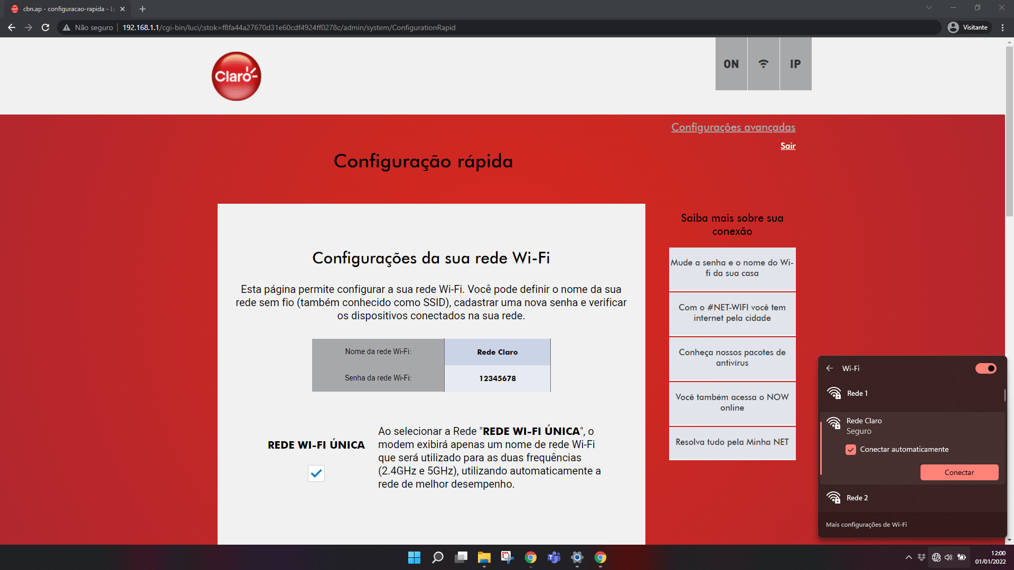This screenshot has width=1014, height=570.
Task: Open Resolva tudo pela Minha NET
Action: coord(732,443)
